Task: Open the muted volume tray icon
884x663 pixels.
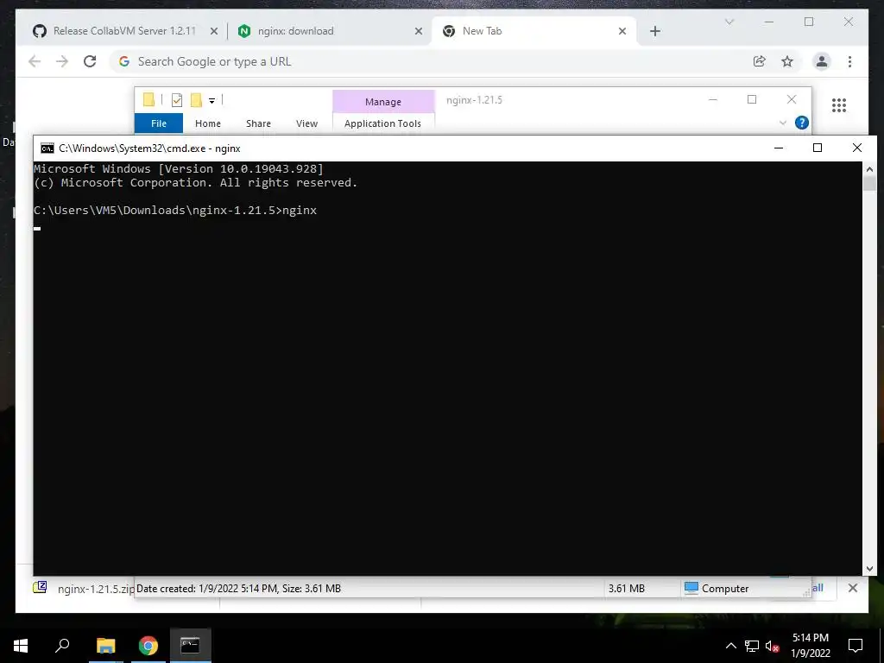Action: point(773,646)
